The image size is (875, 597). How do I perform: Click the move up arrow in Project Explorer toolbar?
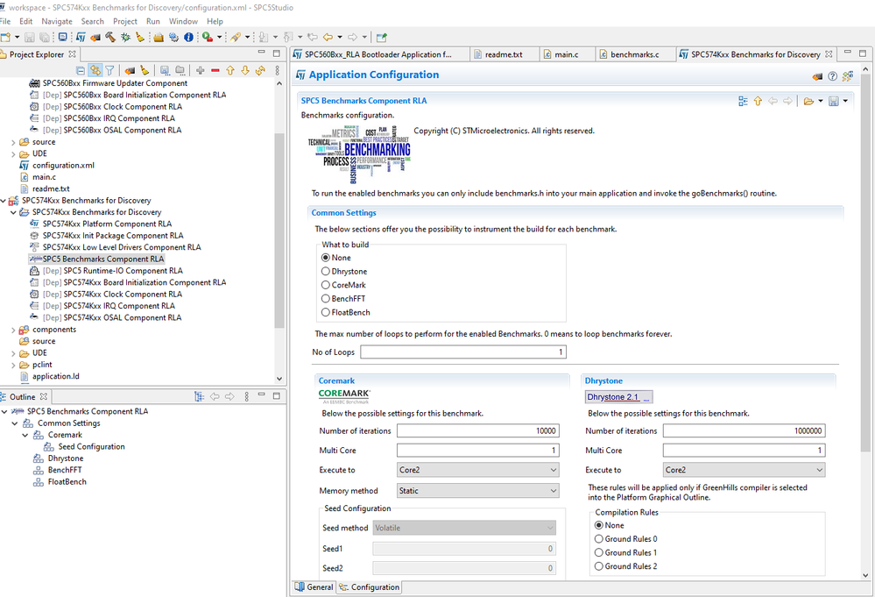[x=229, y=70]
